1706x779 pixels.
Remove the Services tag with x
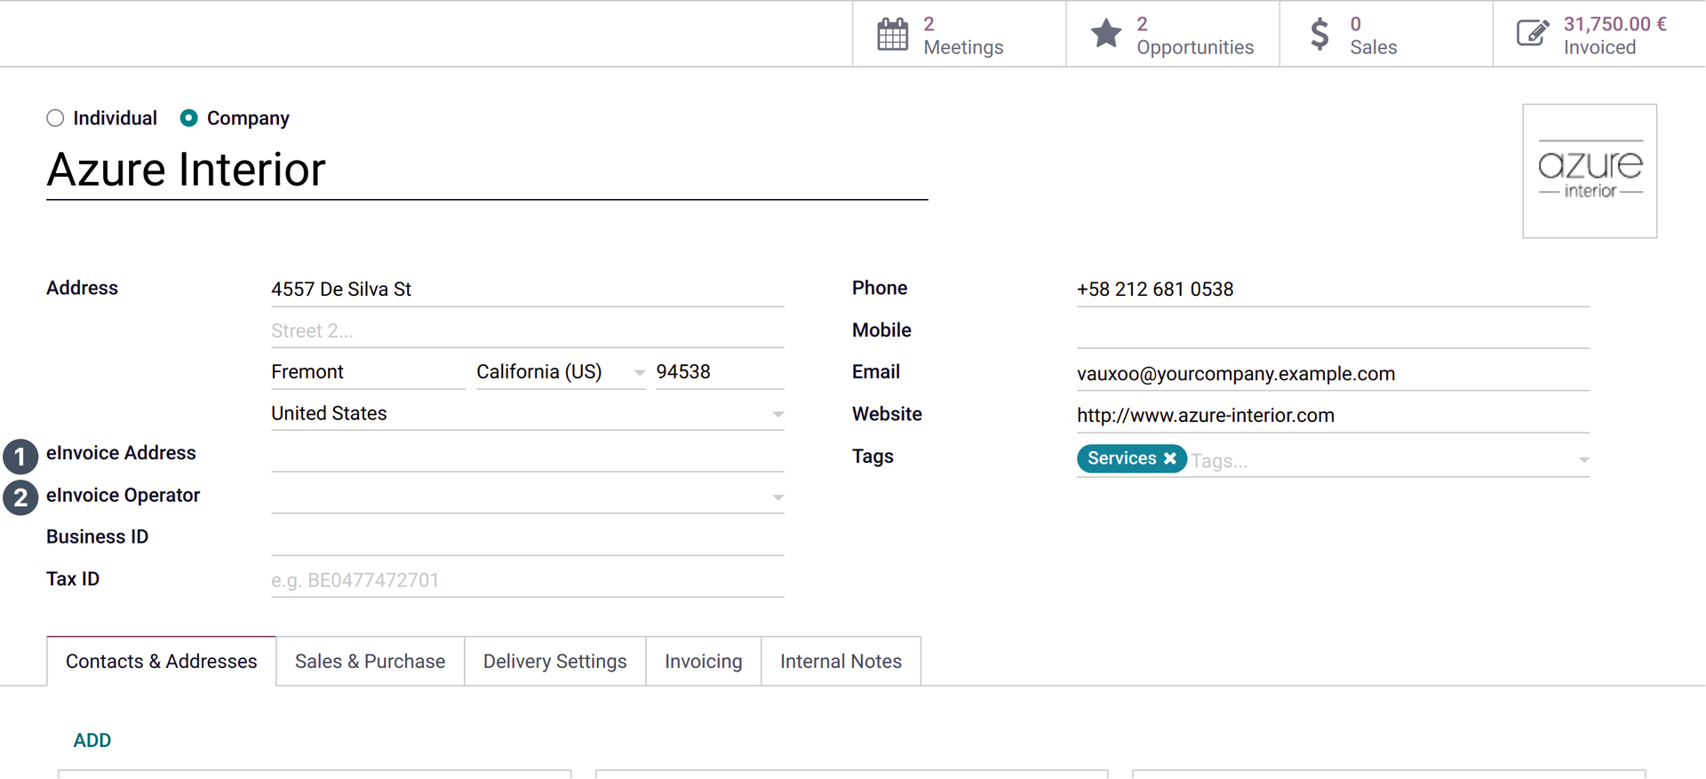(x=1170, y=458)
